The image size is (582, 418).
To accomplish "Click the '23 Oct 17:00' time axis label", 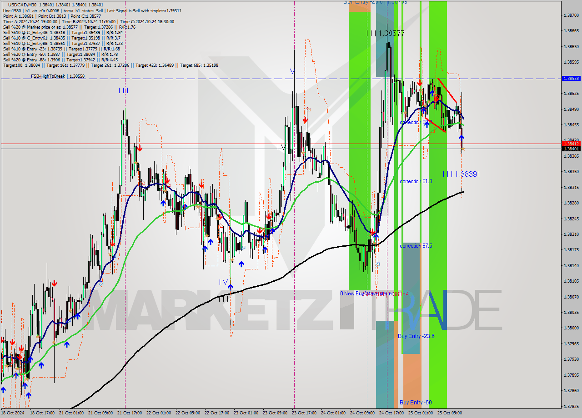I will click(304, 413).
